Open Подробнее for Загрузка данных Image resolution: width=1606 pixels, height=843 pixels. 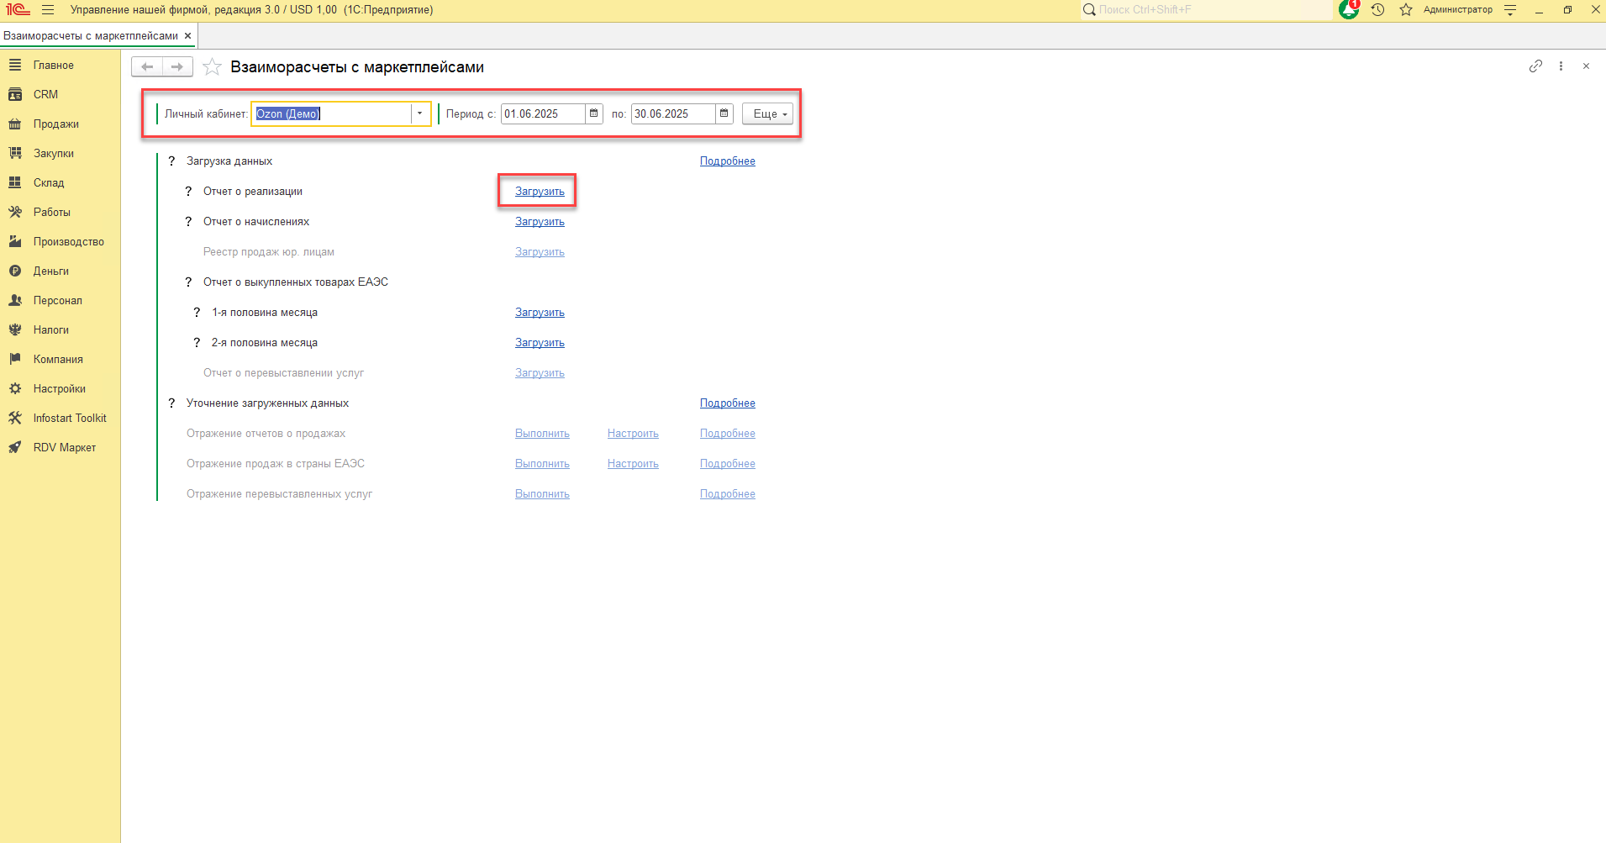point(728,161)
